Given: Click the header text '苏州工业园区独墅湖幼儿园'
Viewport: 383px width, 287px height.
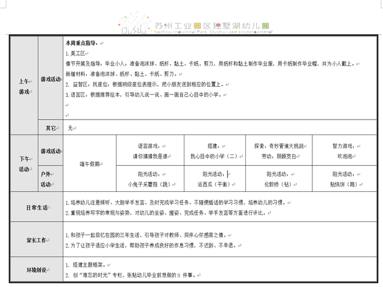Looking at the screenshot, I should coord(212,26).
